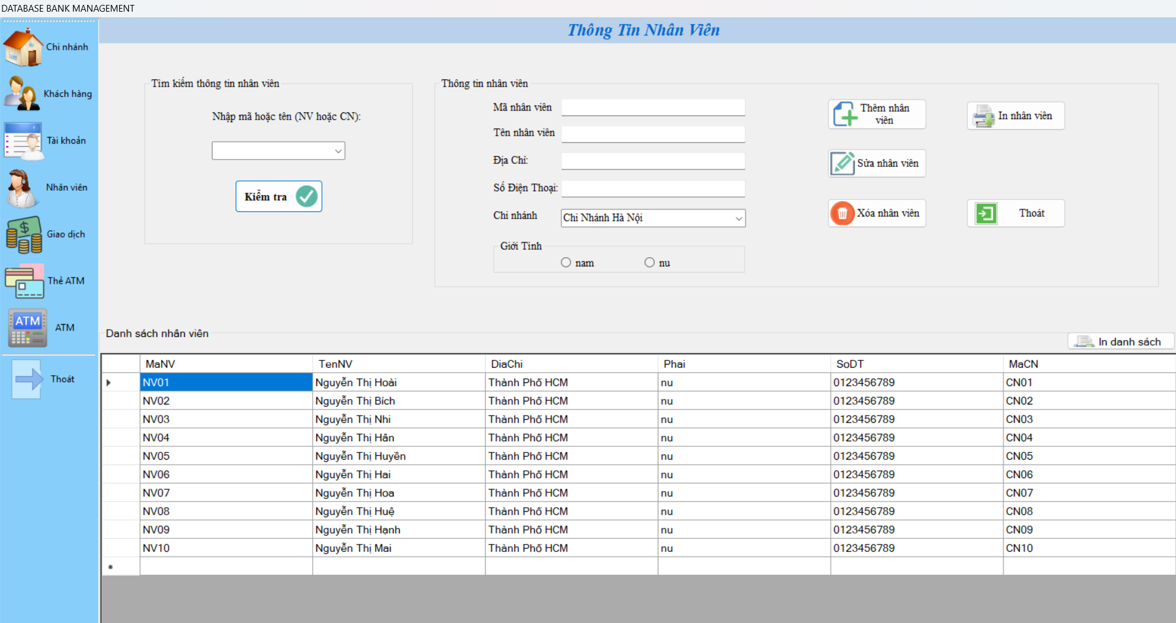
Task: Click the Giao dịch money icon
Action: point(24,234)
